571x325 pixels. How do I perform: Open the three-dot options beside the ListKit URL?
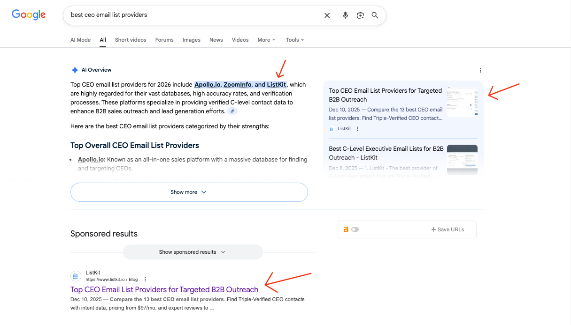[145, 279]
